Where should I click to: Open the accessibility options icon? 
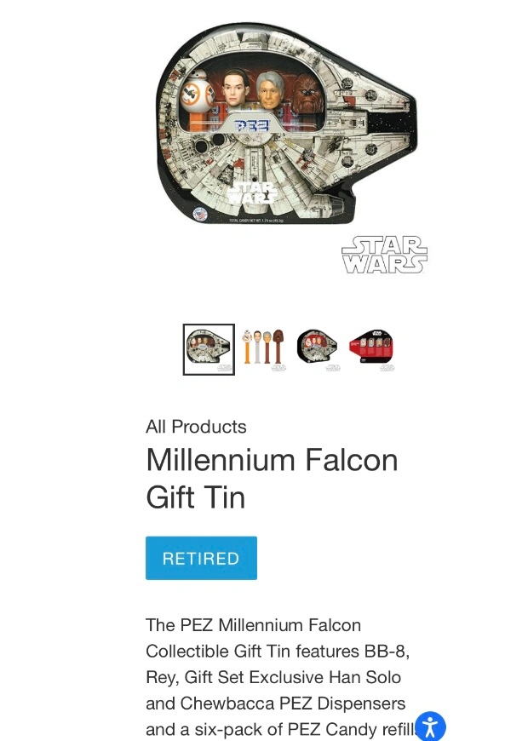click(x=430, y=727)
